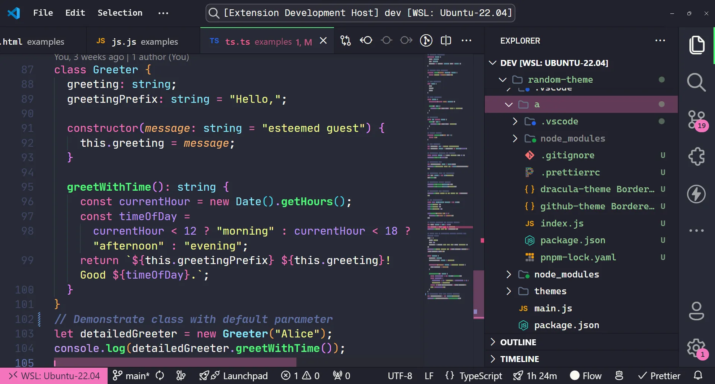Switch to the js.js examples tab
This screenshot has height=384, width=715.
coord(143,41)
